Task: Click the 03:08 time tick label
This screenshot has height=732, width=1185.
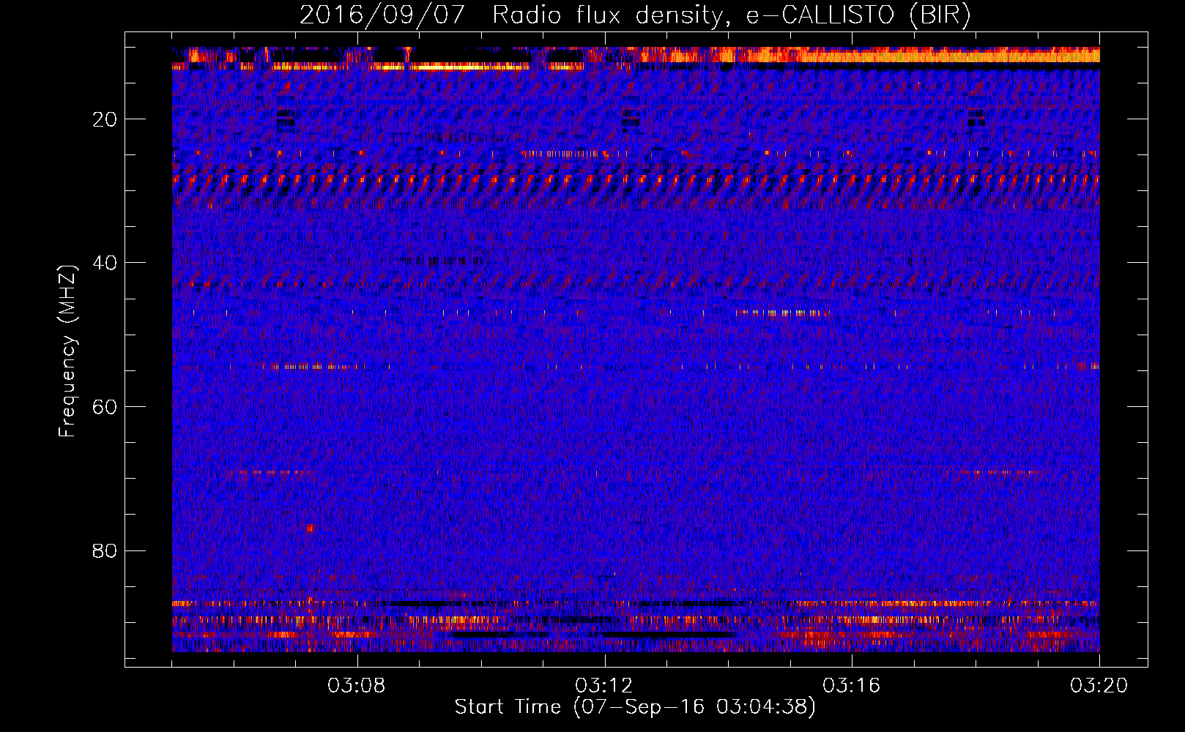Action: 357,686
